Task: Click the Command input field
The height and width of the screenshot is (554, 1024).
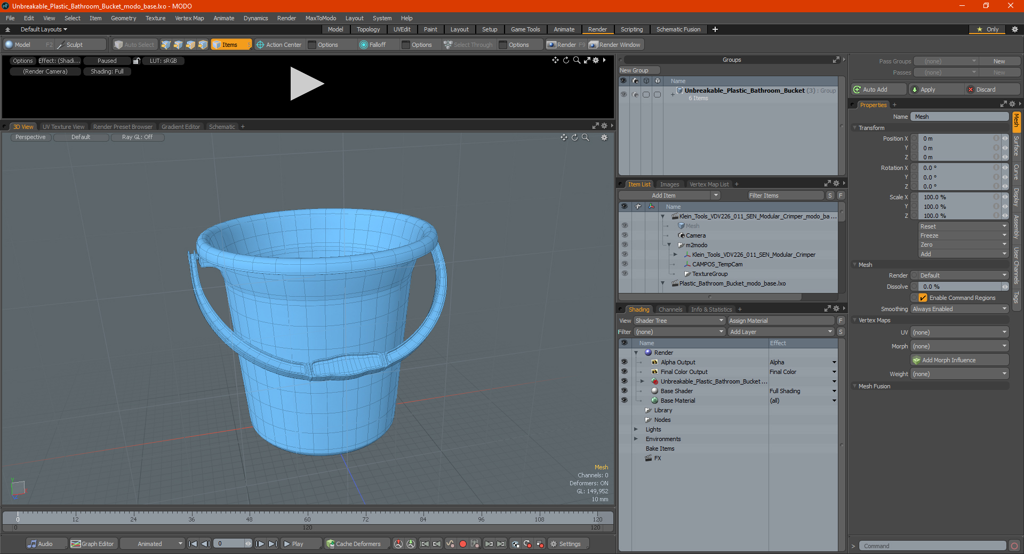Action: coord(932,546)
